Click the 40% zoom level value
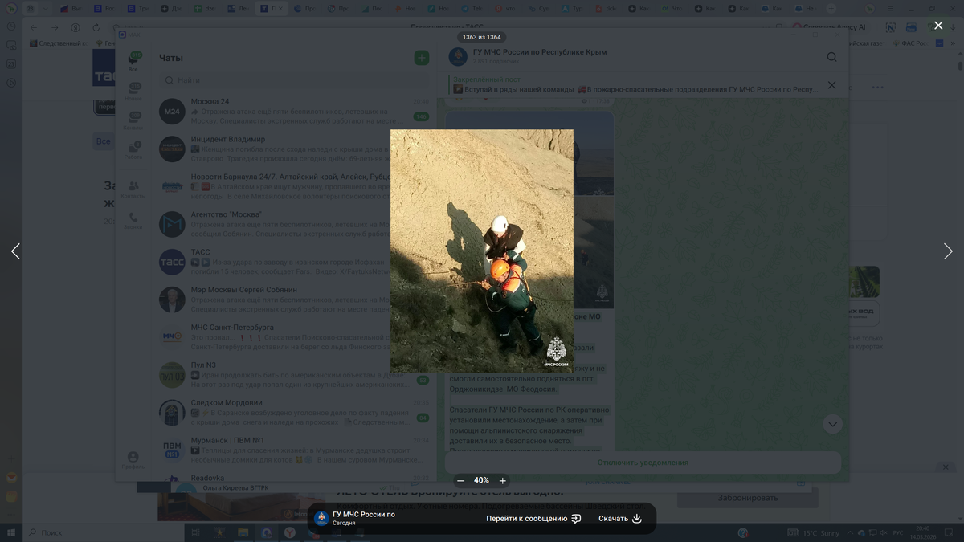Screen dimensions: 964x542 (x=481, y=480)
